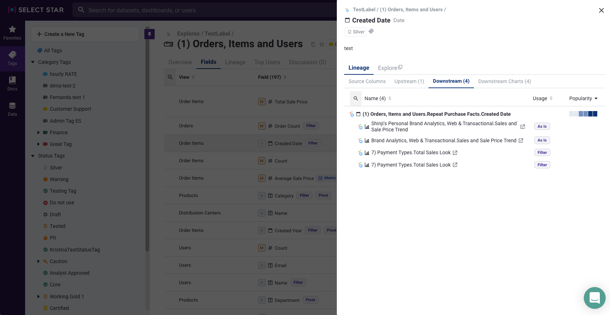610x315 pixels.
Task: Open Favorites in the left sidebar
Action: [12, 33]
